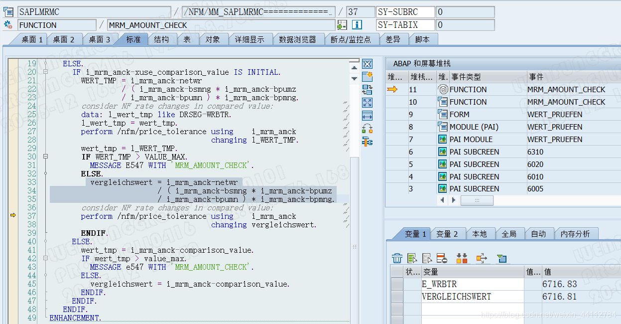Screen dimensions: 621x324
Task: Click the source icon in stack row 10
Action: (x=443, y=102)
